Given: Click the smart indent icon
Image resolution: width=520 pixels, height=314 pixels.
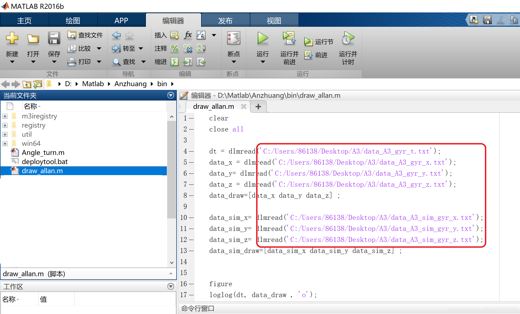Looking at the screenshot, I should pos(175,62).
